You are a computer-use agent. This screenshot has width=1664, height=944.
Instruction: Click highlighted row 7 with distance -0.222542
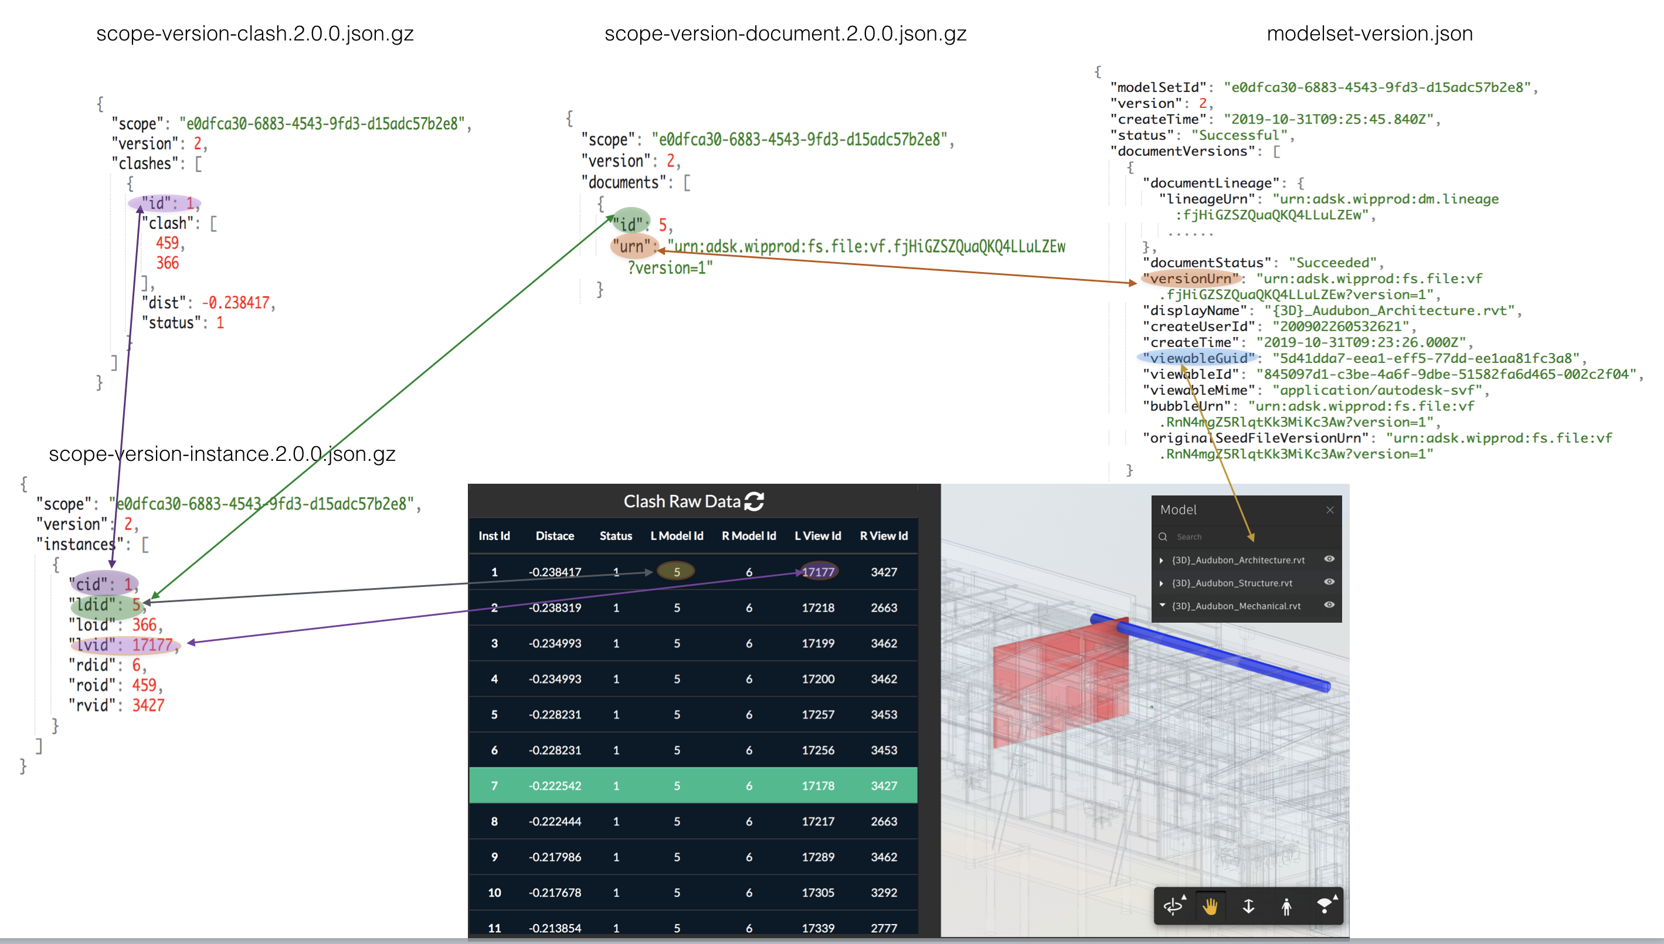coord(693,786)
